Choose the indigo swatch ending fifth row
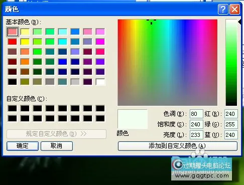The width and height of the screenshot is (244, 185). click(x=100, y=72)
